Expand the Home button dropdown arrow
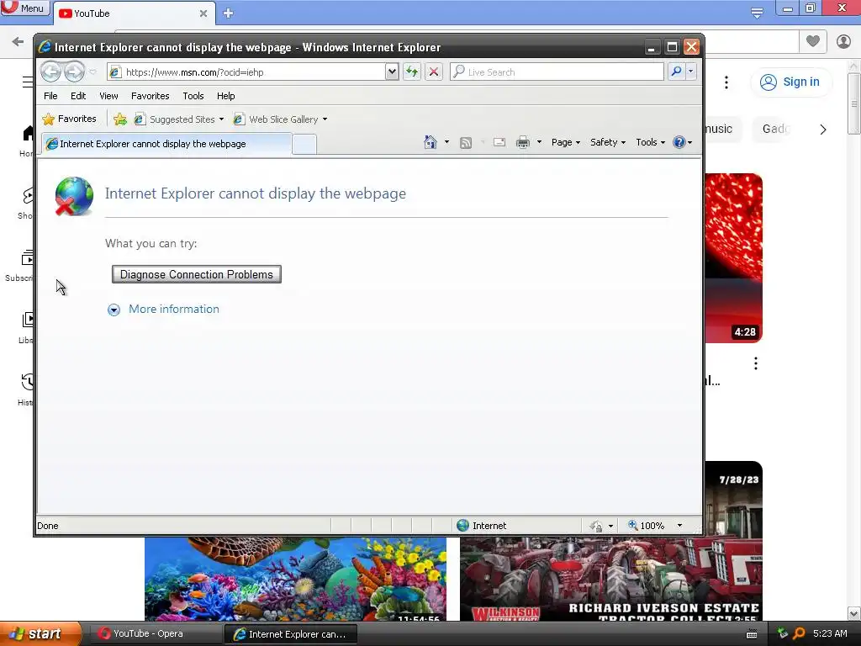Image resolution: width=861 pixels, height=646 pixels. [x=446, y=142]
